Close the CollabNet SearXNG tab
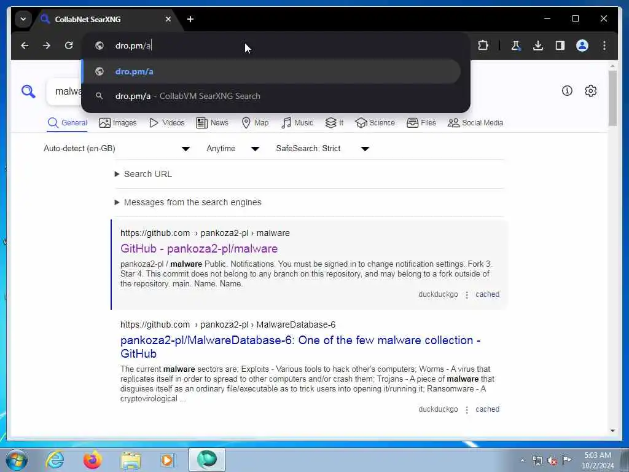Screen dimensions: 629x472 tap(168, 19)
